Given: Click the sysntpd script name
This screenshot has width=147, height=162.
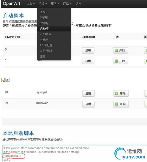Looking at the screenshot, I should [42, 92].
